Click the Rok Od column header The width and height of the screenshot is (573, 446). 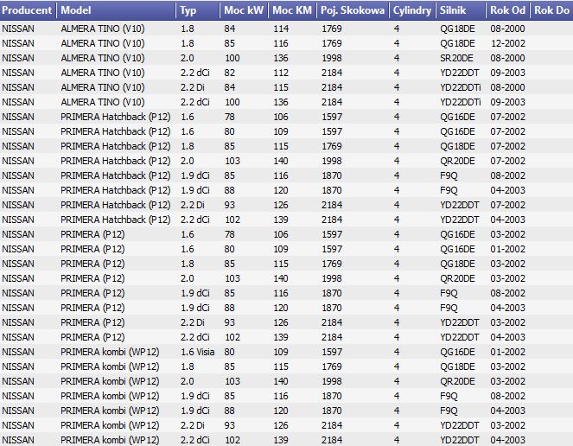[x=508, y=10]
